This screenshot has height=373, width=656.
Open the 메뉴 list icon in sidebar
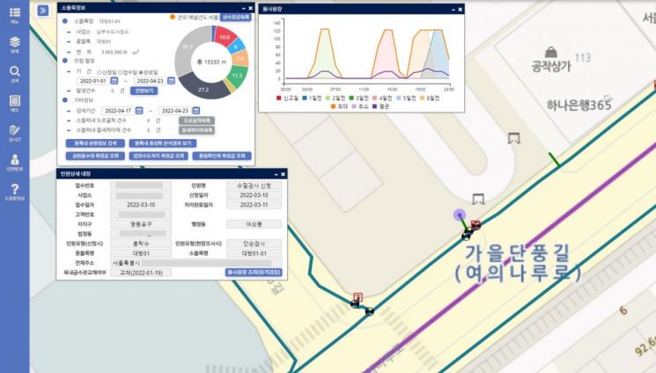[x=14, y=13]
